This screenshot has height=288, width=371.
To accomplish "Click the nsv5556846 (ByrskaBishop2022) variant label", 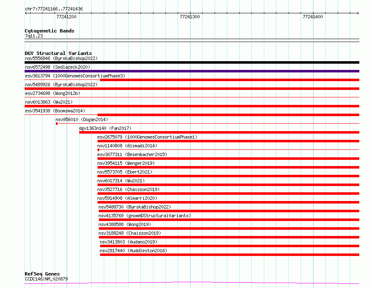I will [x=61, y=58].
